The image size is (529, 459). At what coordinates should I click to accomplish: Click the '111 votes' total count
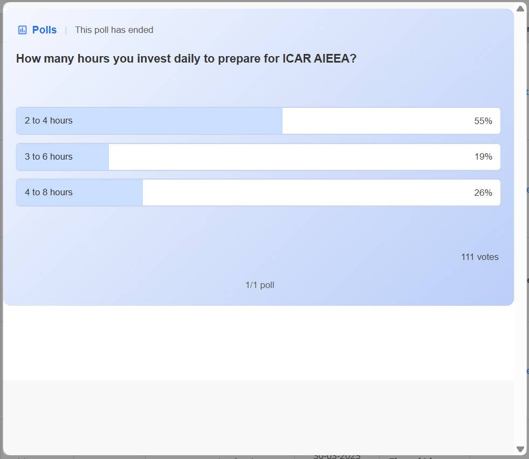point(479,257)
